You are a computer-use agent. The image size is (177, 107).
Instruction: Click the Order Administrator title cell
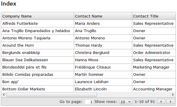(154, 53)
